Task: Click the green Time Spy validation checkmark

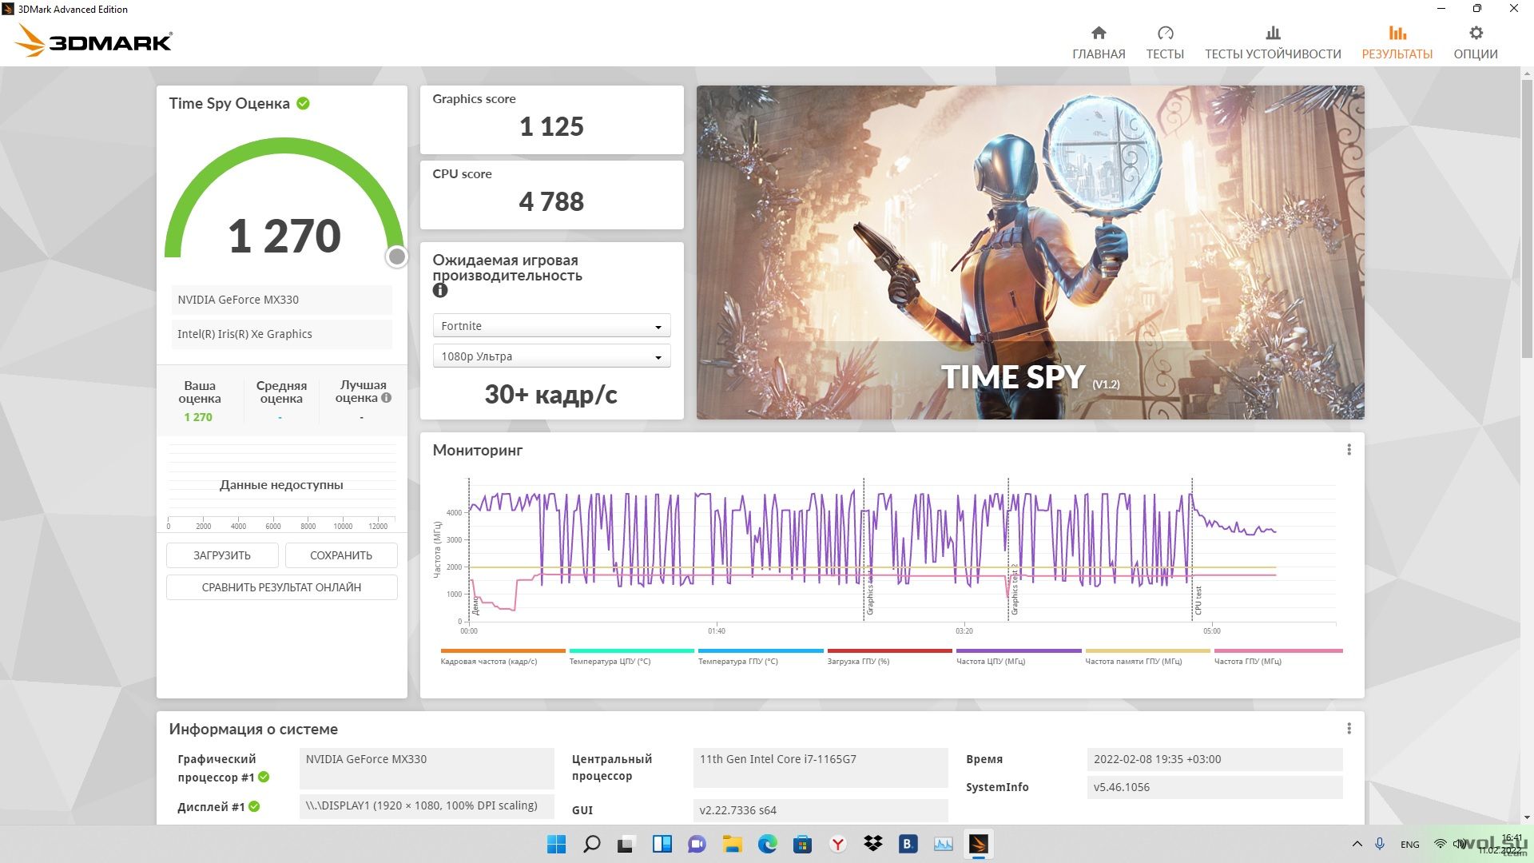Action: click(304, 103)
